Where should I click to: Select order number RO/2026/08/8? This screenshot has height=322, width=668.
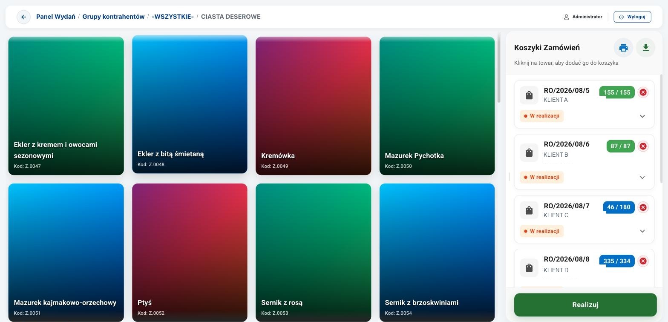[567, 259]
